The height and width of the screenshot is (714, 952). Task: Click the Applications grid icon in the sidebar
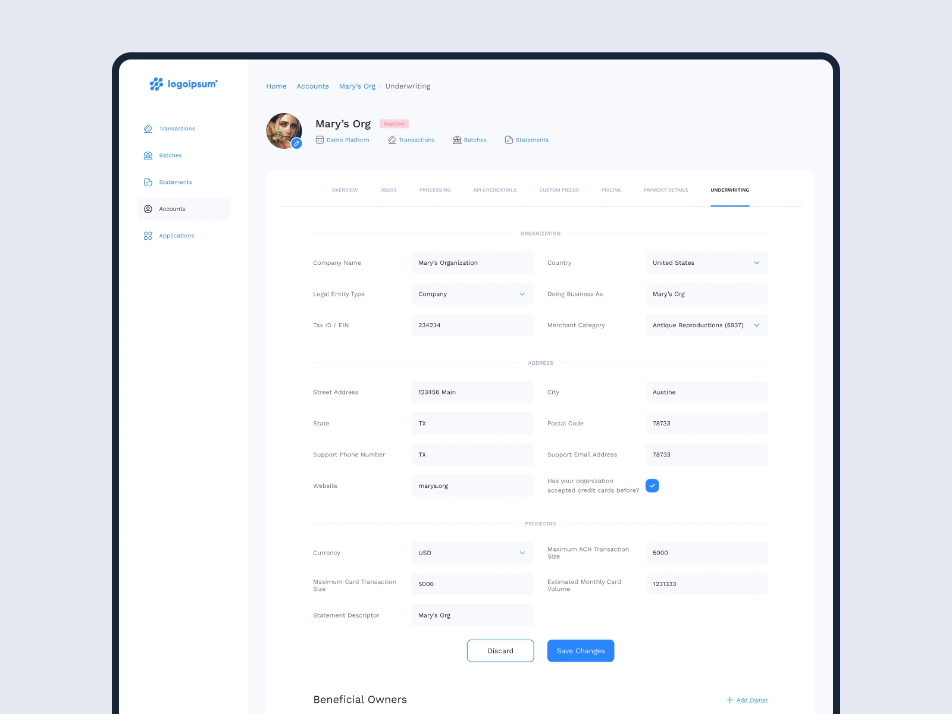[x=148, y=236]
